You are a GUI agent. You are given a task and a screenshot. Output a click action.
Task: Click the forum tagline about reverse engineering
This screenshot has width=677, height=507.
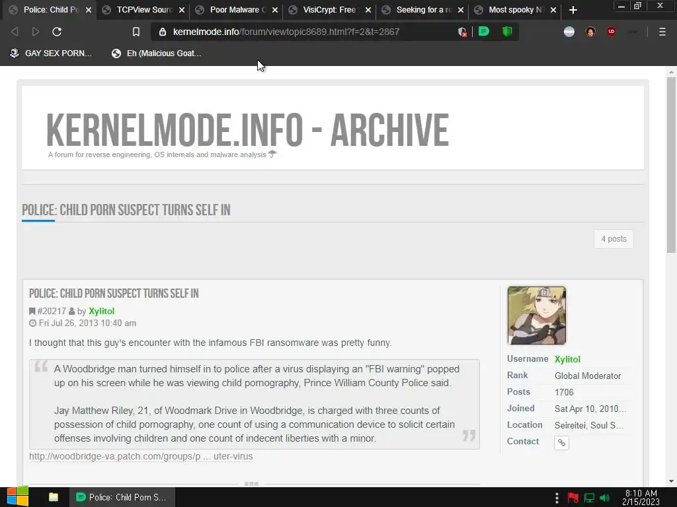[x=157, y=154]
